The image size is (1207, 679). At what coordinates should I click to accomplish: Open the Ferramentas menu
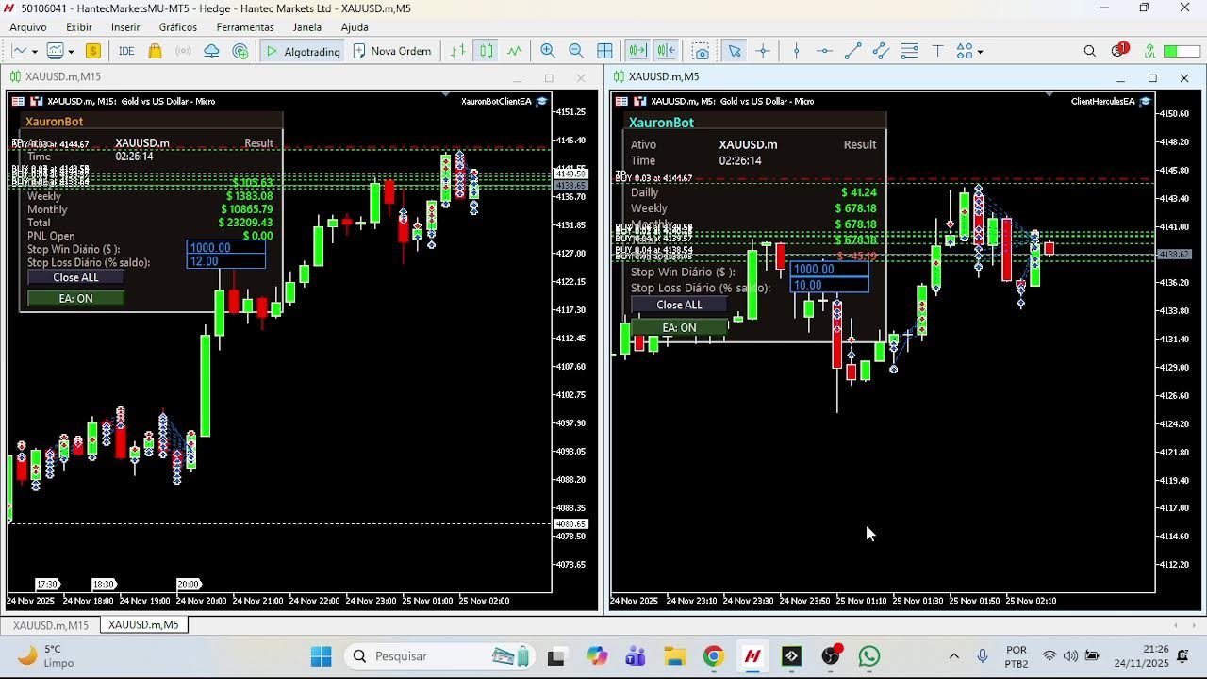(x=245, y=27)
